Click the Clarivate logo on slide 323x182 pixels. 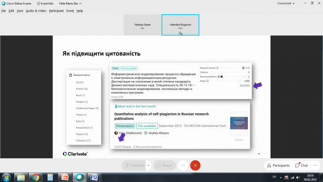(x=75, y=154)
